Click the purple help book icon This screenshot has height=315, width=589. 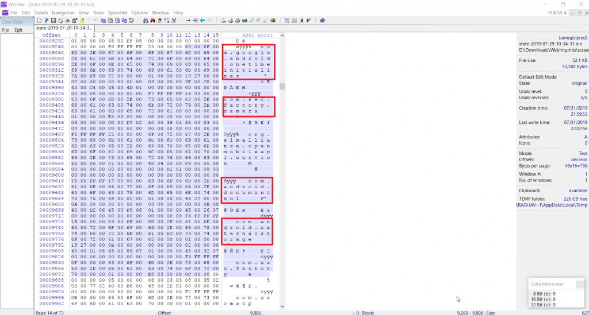click(x=322, y=21)
